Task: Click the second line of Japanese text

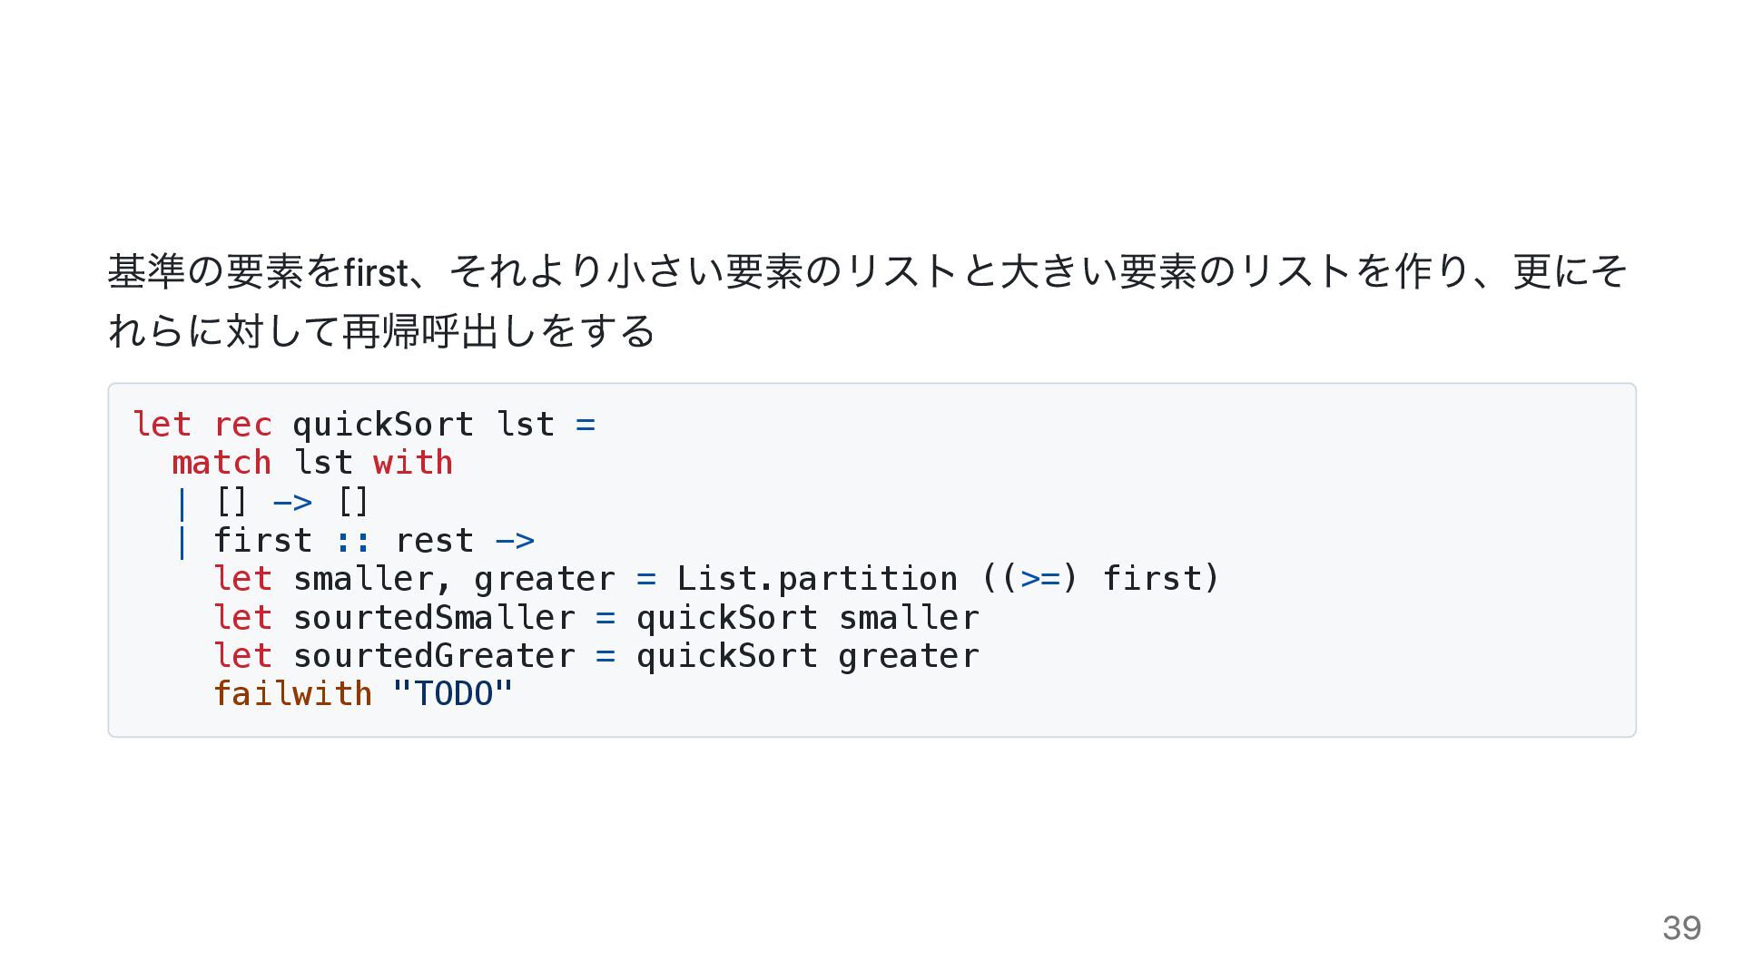Action: pyautogui.click(x=381, y=330)
